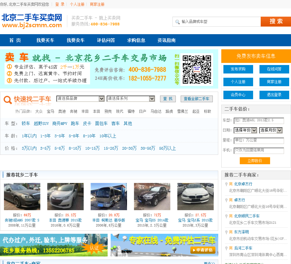Open 资讯指南 navigation item
Screen dimensions: 291x264
point(166,40)
